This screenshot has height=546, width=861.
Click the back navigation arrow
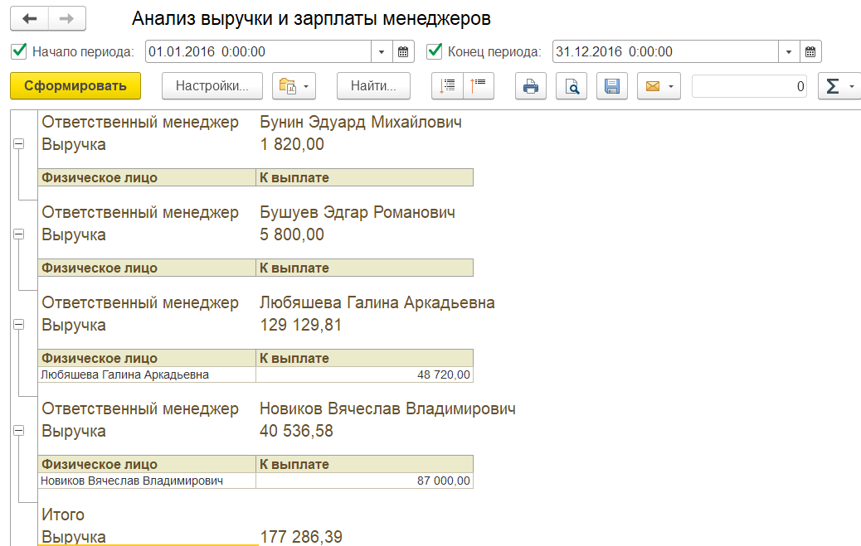[30, 18]
